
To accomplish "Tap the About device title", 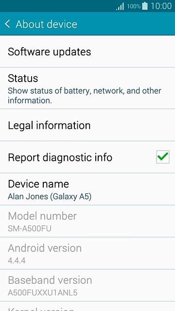I will point(47,24).
